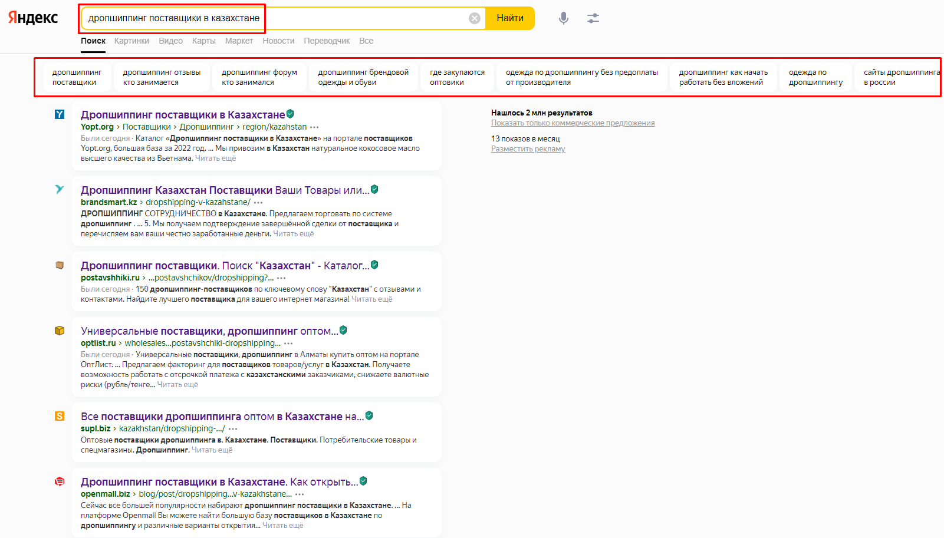
Task: Switch to the Картинки tab
Action: [x=131, y=41]
